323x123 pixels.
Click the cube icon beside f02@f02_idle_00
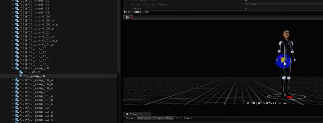(x=17, y=48)
